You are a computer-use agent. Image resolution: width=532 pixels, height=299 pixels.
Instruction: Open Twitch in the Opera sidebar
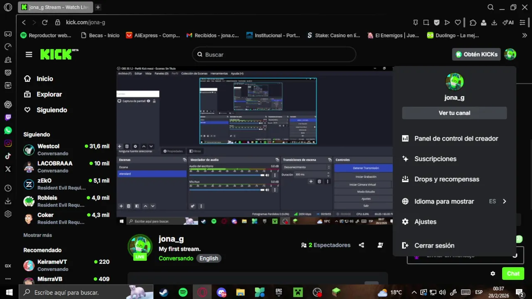pos(8,118)
